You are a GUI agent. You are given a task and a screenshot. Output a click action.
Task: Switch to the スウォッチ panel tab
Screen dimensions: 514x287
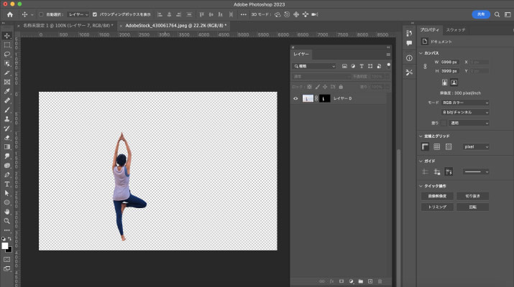pyautogui.click(x=456, y=30)
